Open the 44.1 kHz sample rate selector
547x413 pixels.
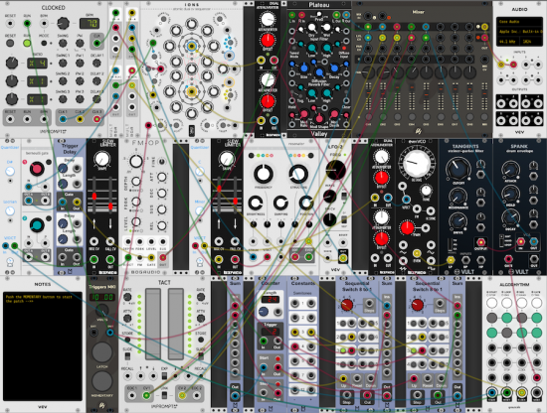[508, 41]
